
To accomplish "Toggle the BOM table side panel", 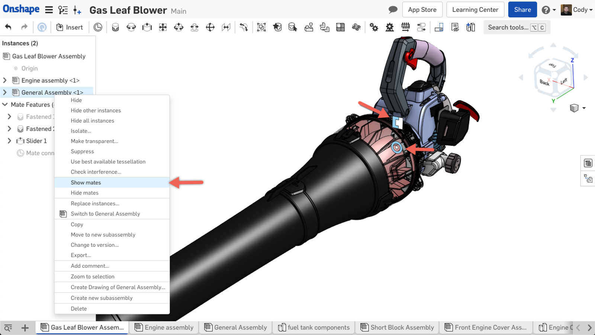I will pyautogui.click(x=588, y=163).
